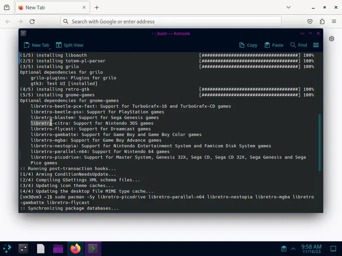Viewport: 342px width, 256px height.
Task: Open the Firefox application menu
Action: [x=334, y=21]
